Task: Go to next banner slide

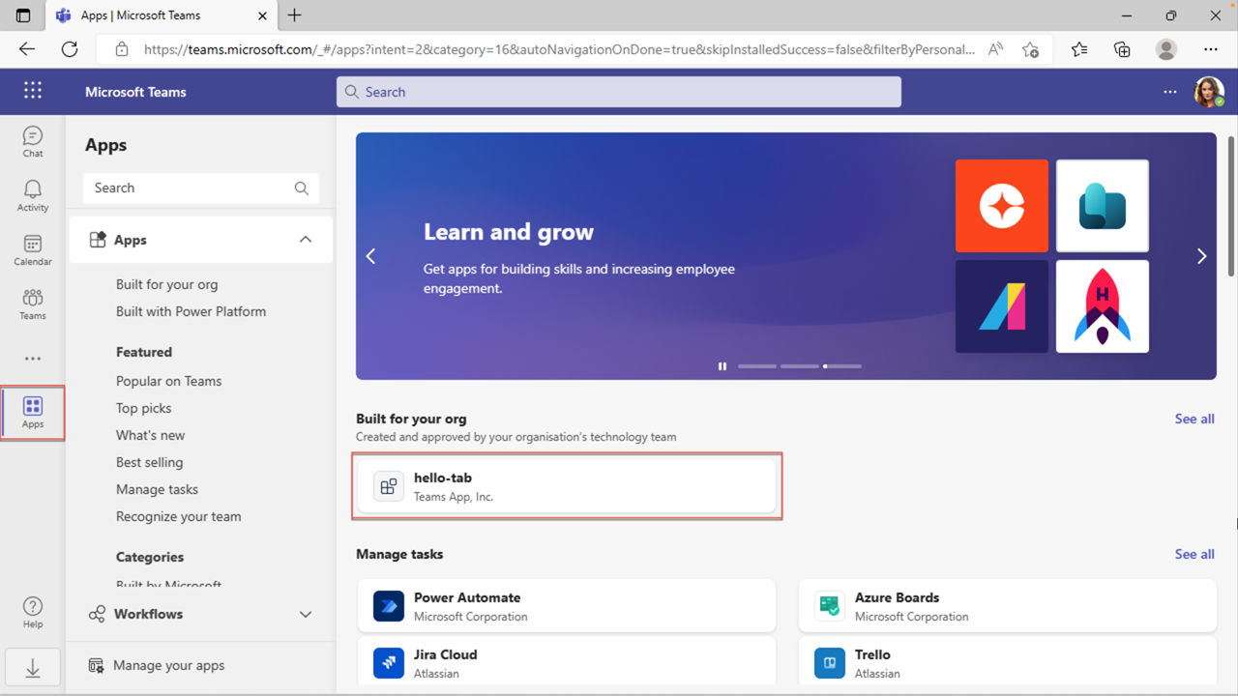Action: tap(1201, 256)
